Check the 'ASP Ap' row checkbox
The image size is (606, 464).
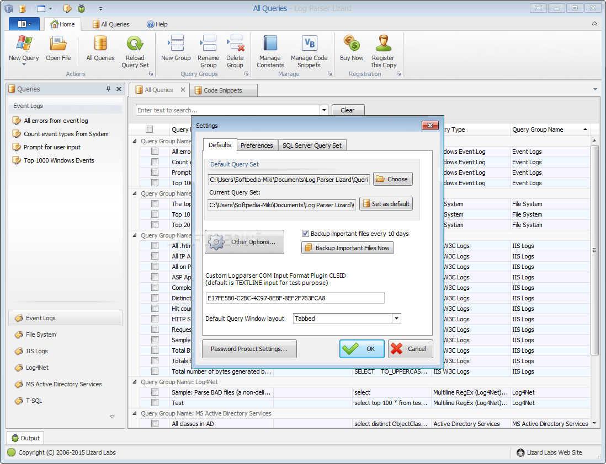(155, 277)
